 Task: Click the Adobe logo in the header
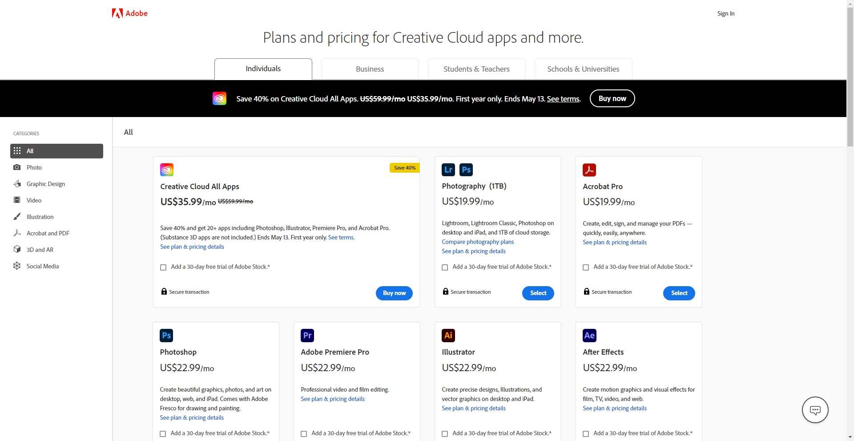click(129, 13)
